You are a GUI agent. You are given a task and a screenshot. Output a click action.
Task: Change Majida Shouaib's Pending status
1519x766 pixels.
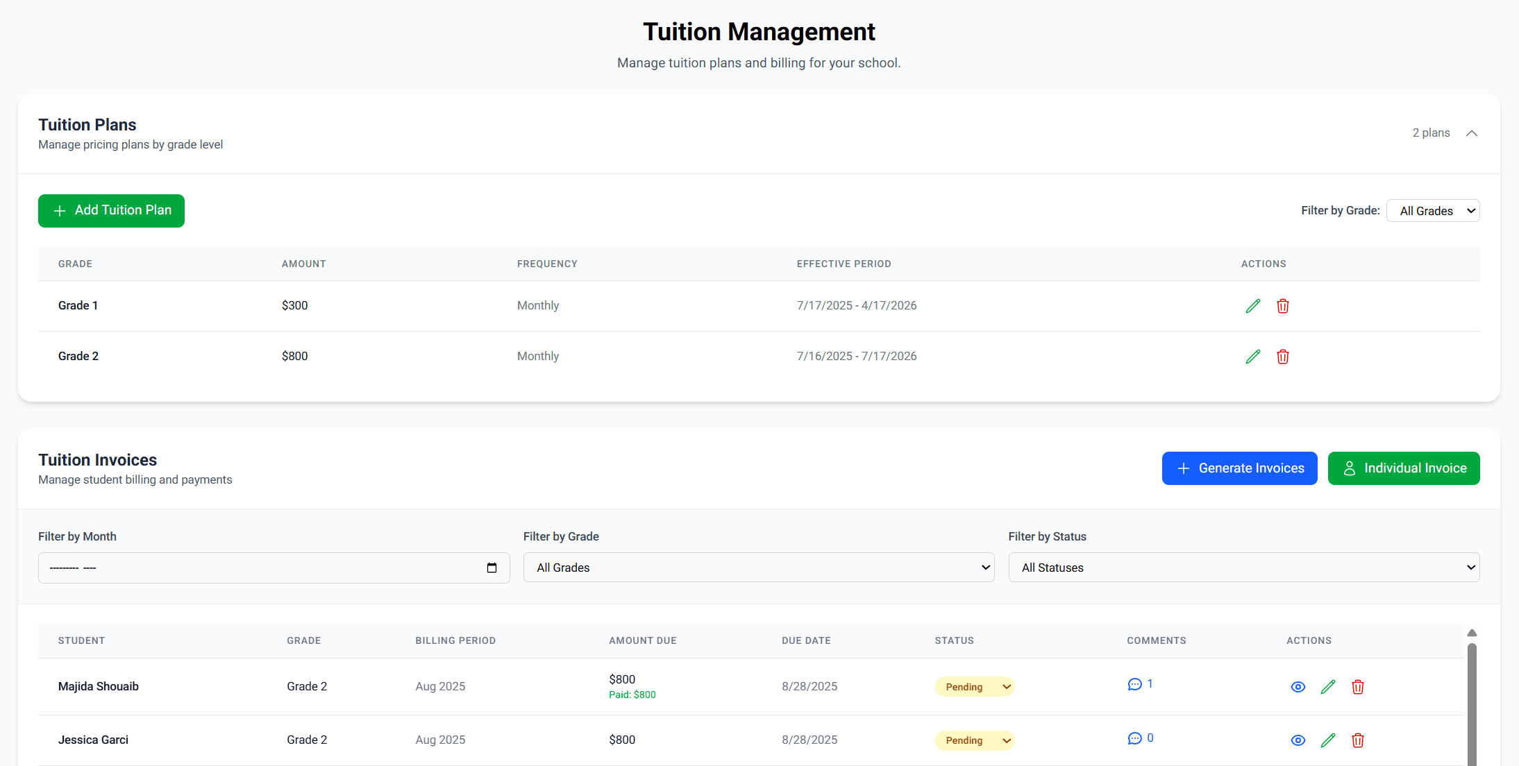975,687
